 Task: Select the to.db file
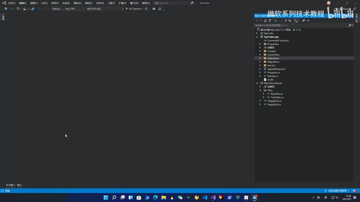(x=270, y=80)
